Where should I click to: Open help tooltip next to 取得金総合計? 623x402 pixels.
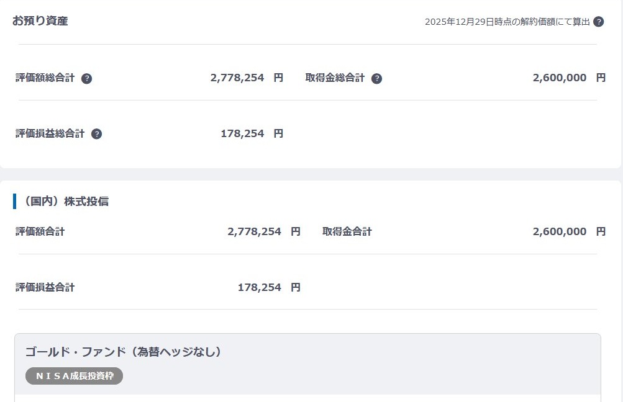click(377, 79)
